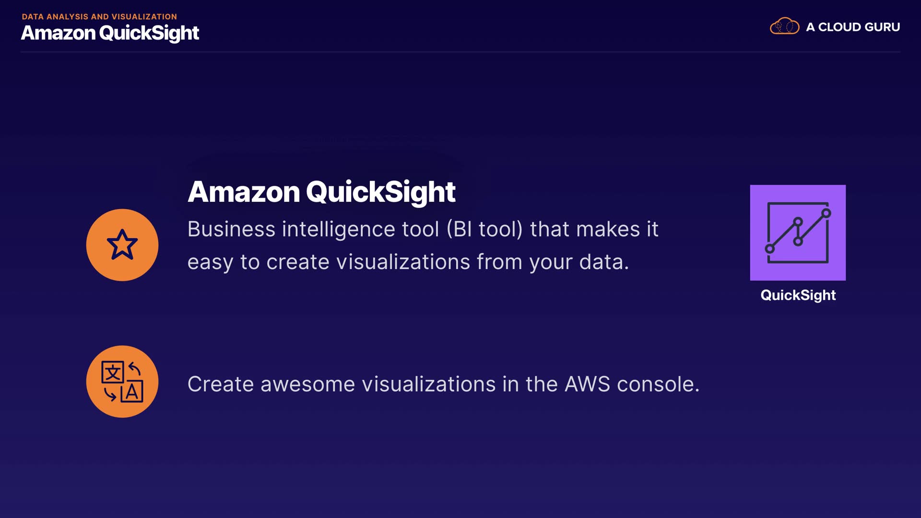The height and width of the screenshot is (518, 921).
Task: Click the language translation icon
Action: [x=122, y=382]
